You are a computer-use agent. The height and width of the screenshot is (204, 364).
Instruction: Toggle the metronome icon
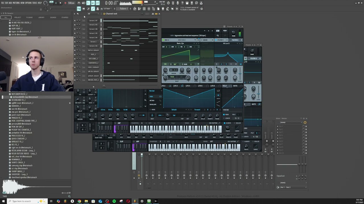[x=79, y=3]
